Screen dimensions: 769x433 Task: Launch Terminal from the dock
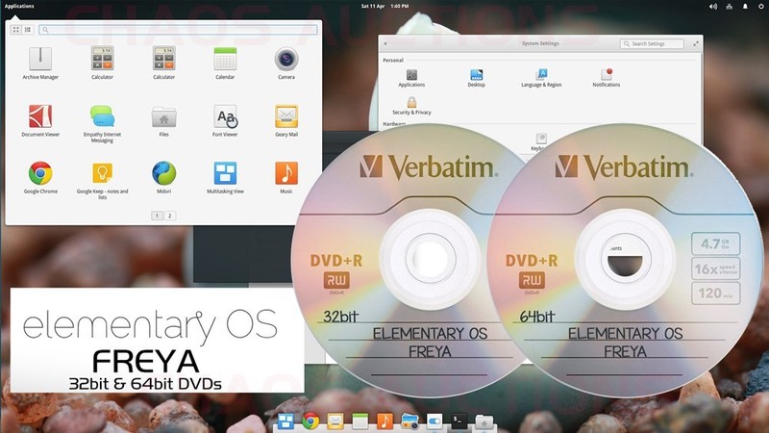point(459,420)
